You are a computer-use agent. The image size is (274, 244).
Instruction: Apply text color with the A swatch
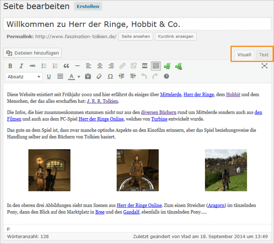pyautogui.click(x=71, y=77)
